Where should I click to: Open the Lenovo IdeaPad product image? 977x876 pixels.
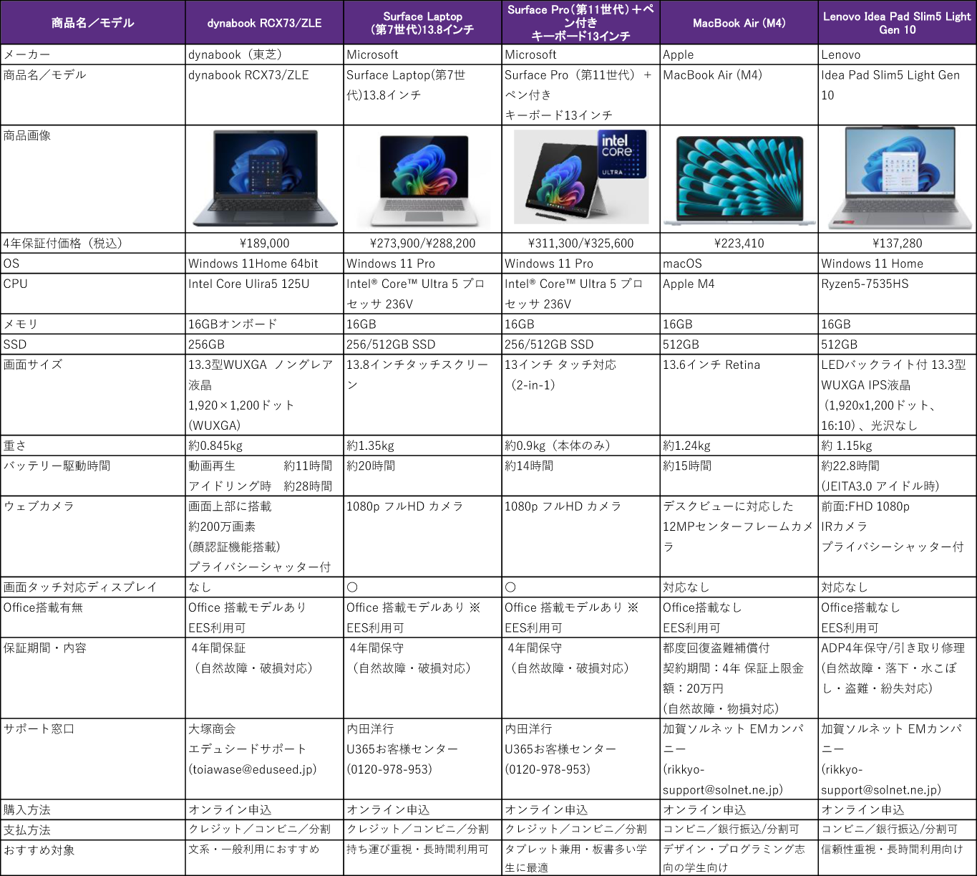(x=900, y=178)
